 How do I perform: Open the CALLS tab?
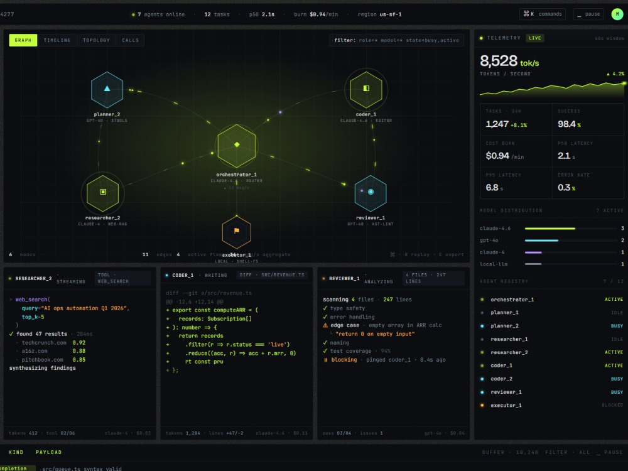(x=130, y=40)
